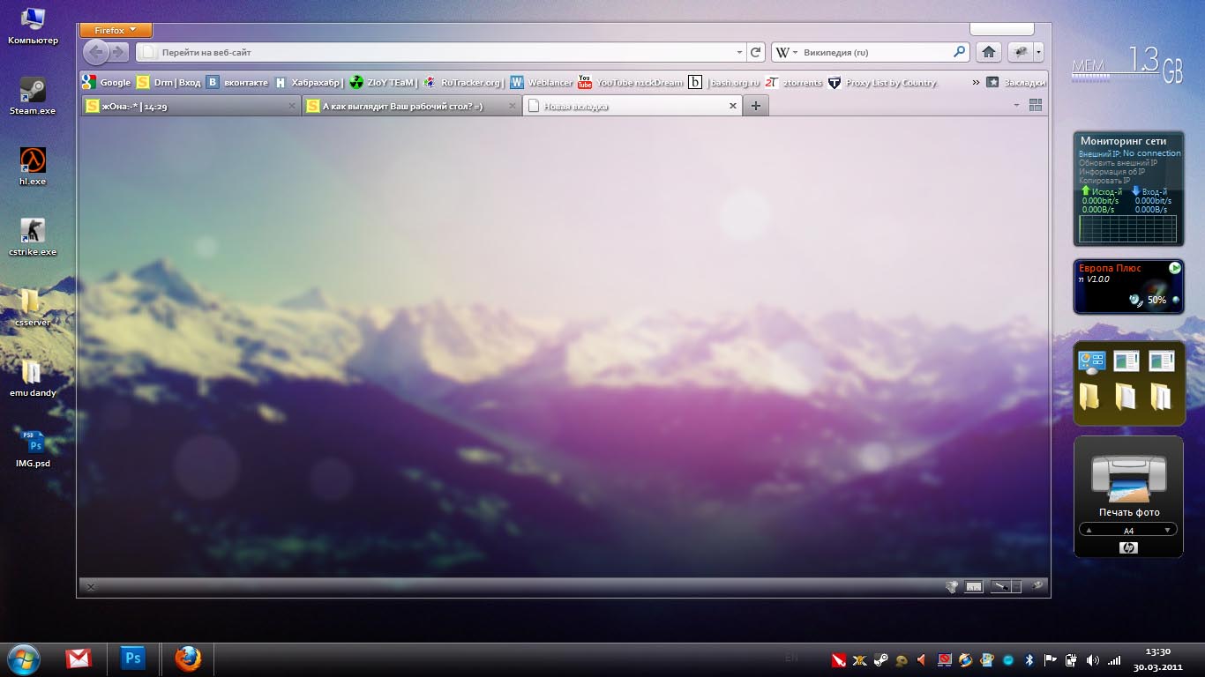Click the YouTube bookmark icon
This screenshot has height=677, width=1205.
(585, 82)
